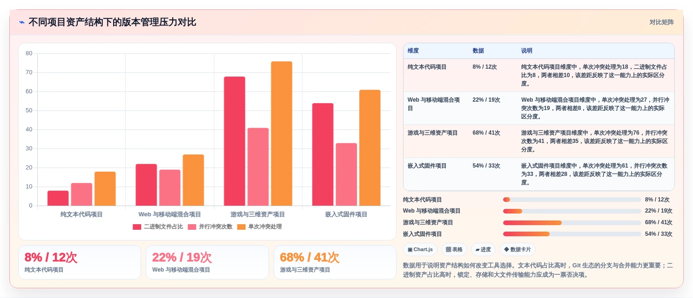Select the 游戏与三维资产项目 table row name
The image size is (693, 298).
[433, 133]
